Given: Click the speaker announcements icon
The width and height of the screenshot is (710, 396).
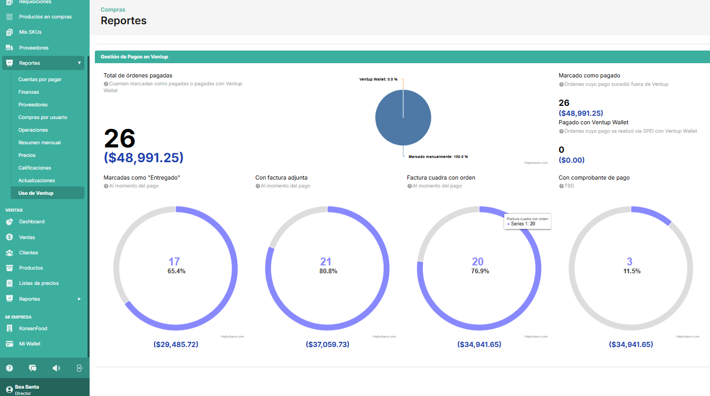Looking at the screenshot, I should pos(56,368).
